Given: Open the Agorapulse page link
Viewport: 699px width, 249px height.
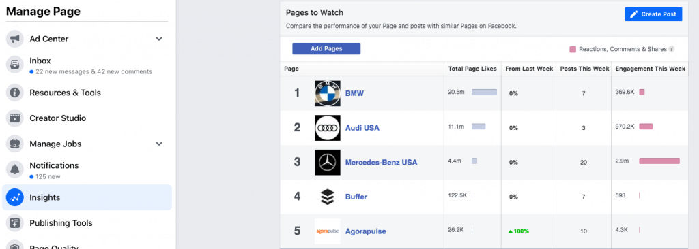Looking at the screenshot, I should pos(366,231).
